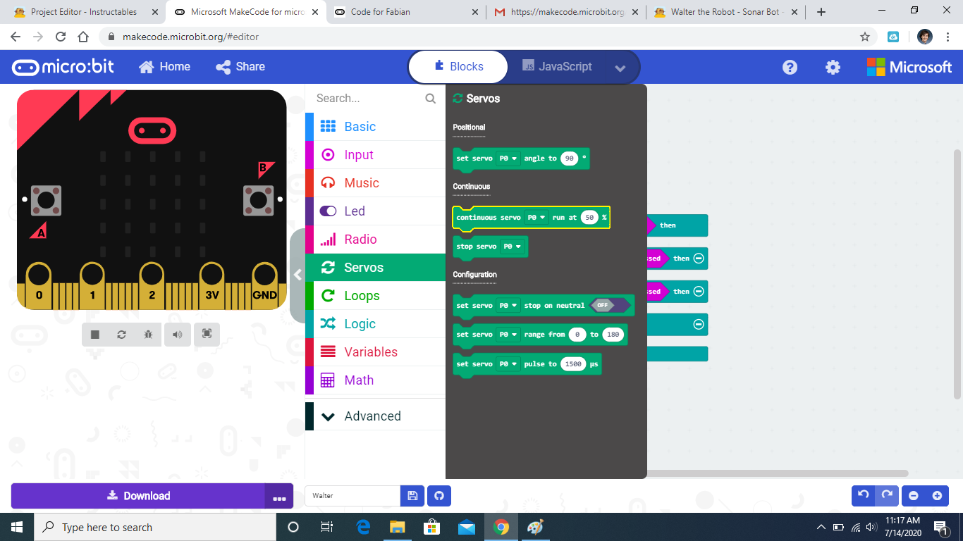Bookmark this page with the star
The image size is (963, 541).
(x=865, y=37)
